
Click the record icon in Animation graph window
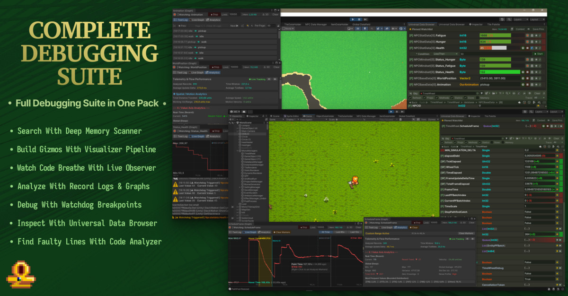tap(175, 15)
